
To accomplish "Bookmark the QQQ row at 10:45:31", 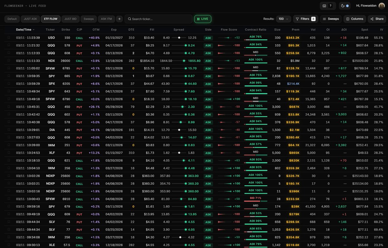I will click(x=9, y=107).
